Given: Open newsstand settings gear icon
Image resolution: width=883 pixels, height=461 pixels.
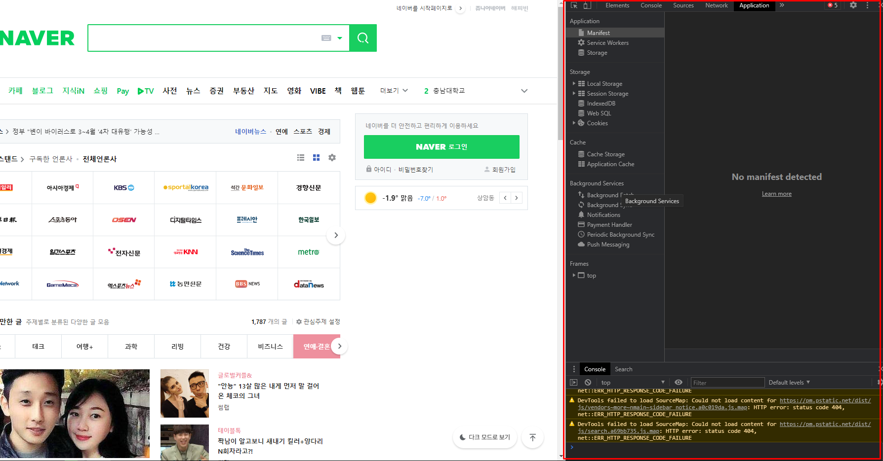Looking at the screenshot, I should (x=332, y=158).
